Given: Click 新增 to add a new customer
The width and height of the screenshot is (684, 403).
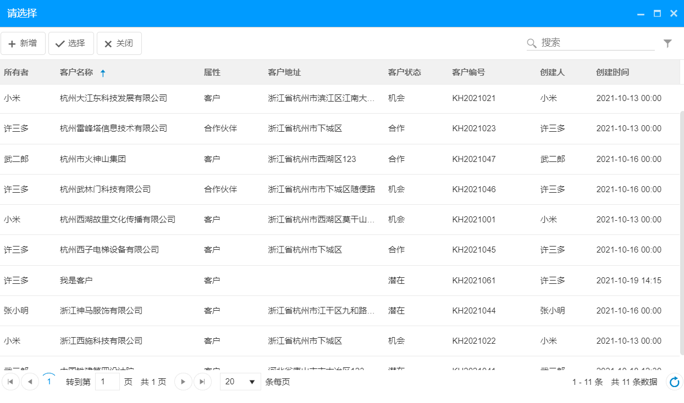Looking at the screenshot, I should [x=23, y=43].
